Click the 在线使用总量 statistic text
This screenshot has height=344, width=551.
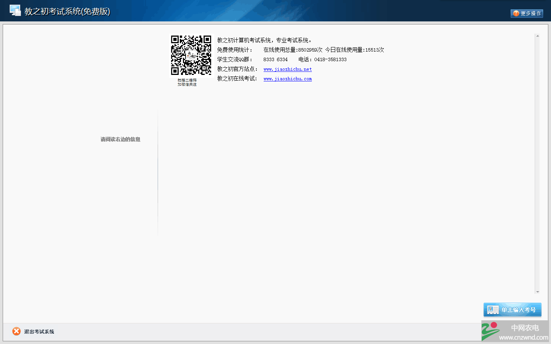tap(293, 50)
